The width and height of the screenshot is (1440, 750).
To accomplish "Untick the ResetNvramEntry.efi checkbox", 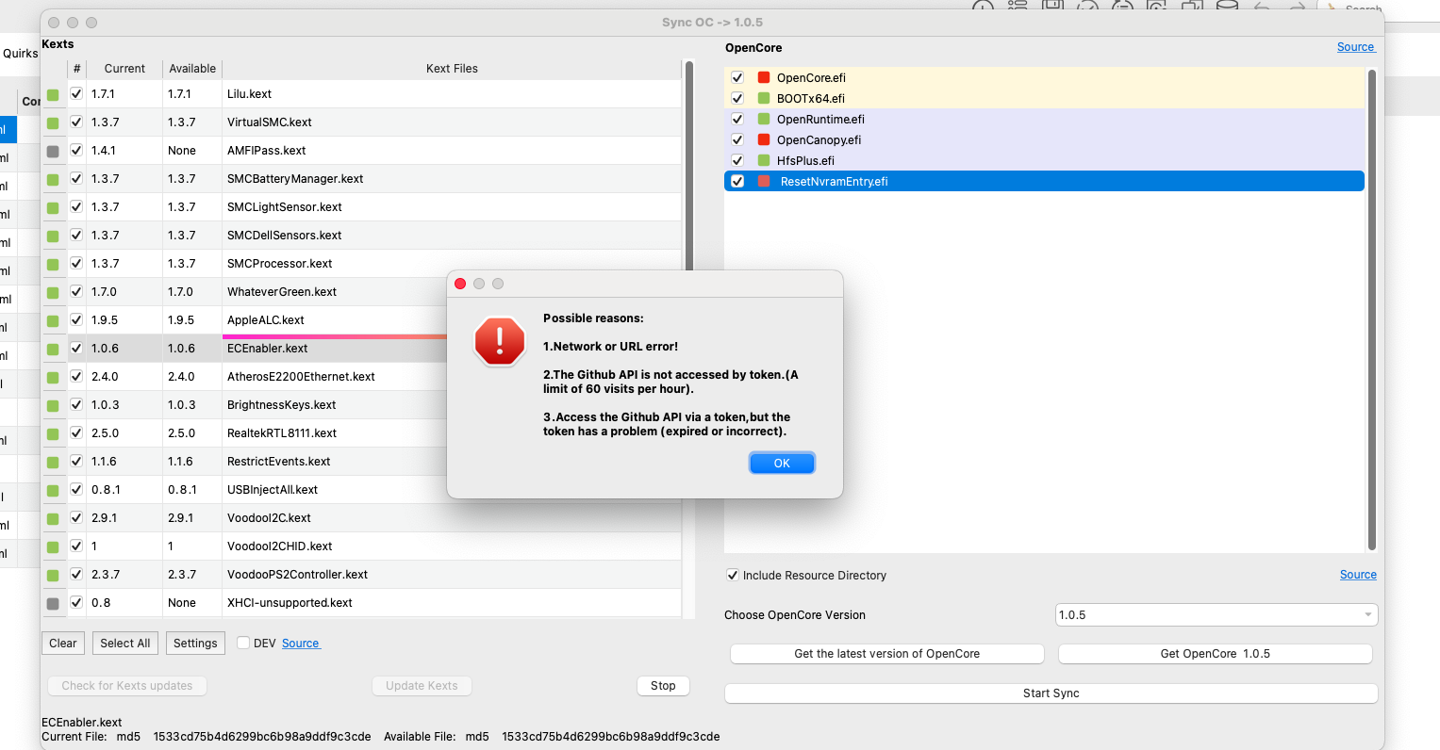I will 737,182.
